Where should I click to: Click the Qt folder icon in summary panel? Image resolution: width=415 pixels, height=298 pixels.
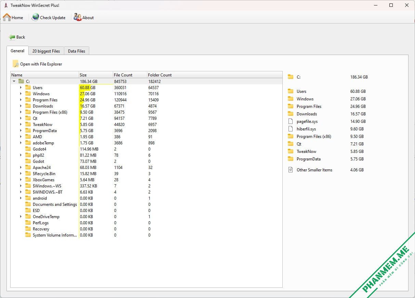pos(291,144)
